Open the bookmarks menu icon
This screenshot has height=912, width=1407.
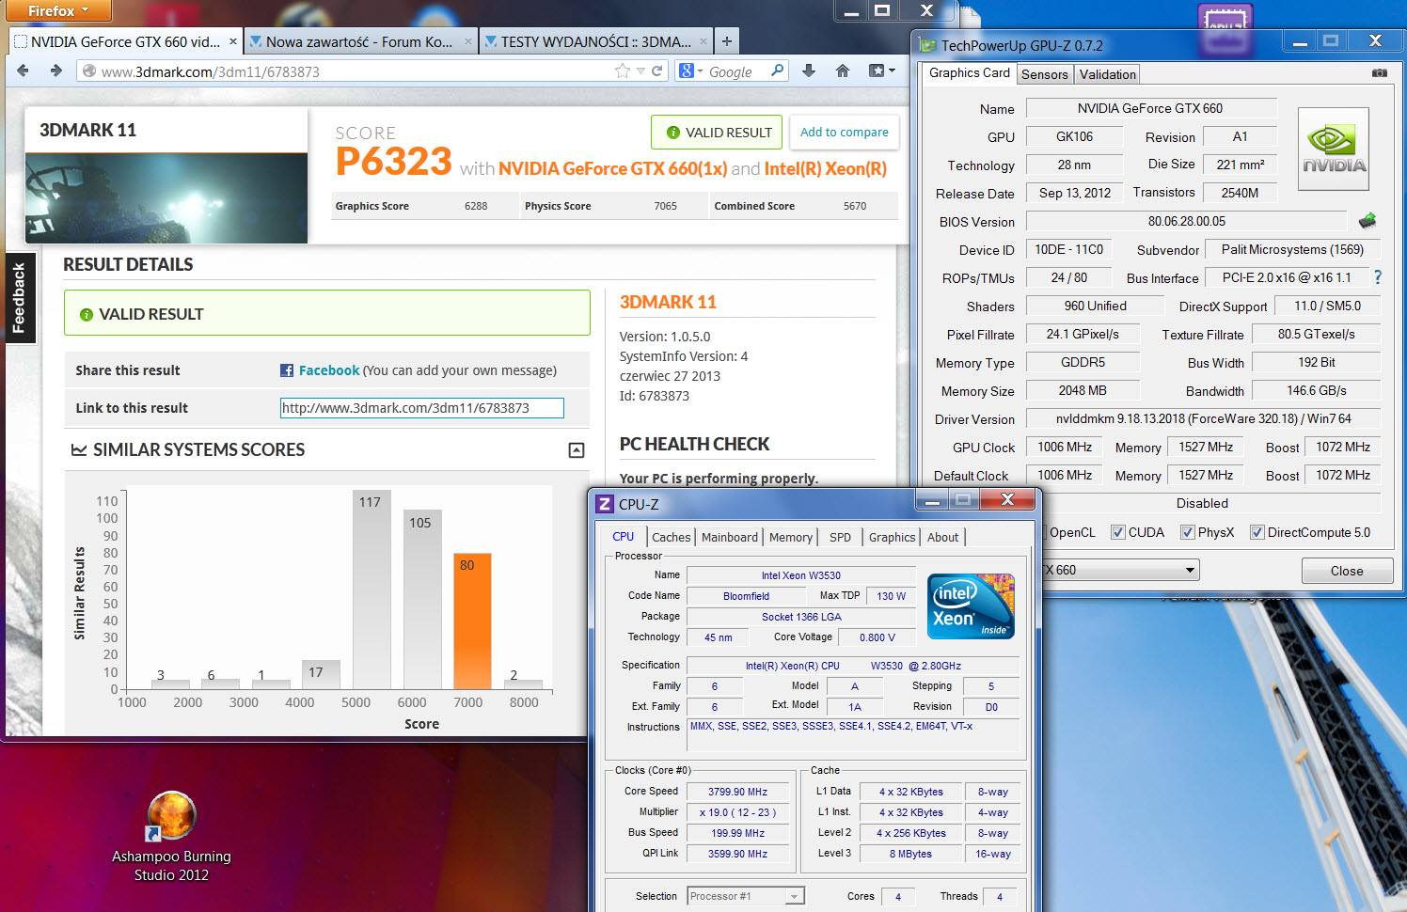(x=881, y=71)
